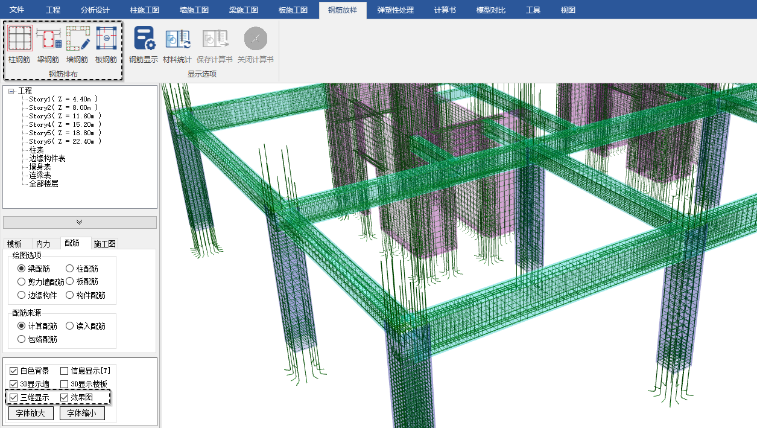This screenshot has width=757, height=428.
Task: Enable the 3D显示楼板 checkbox
Action: pyautogui.click(x=65, y=385)
